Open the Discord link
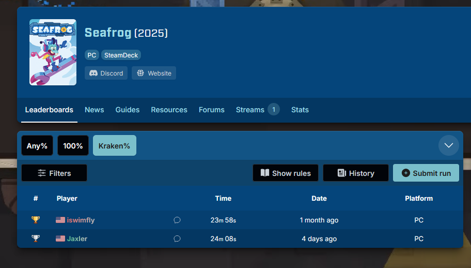Screen dimensions: 471x268 [x=106, y=73]
